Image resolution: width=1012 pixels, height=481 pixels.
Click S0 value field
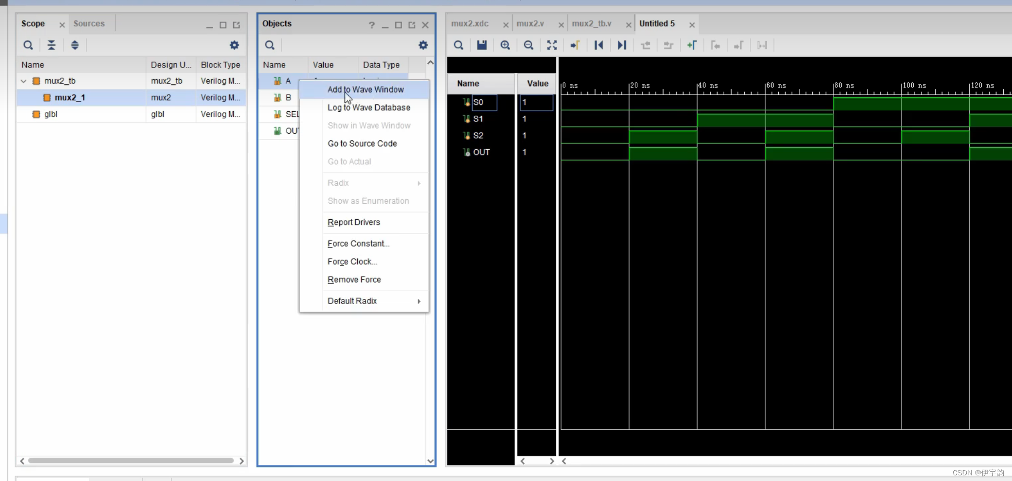coord(536,102)
